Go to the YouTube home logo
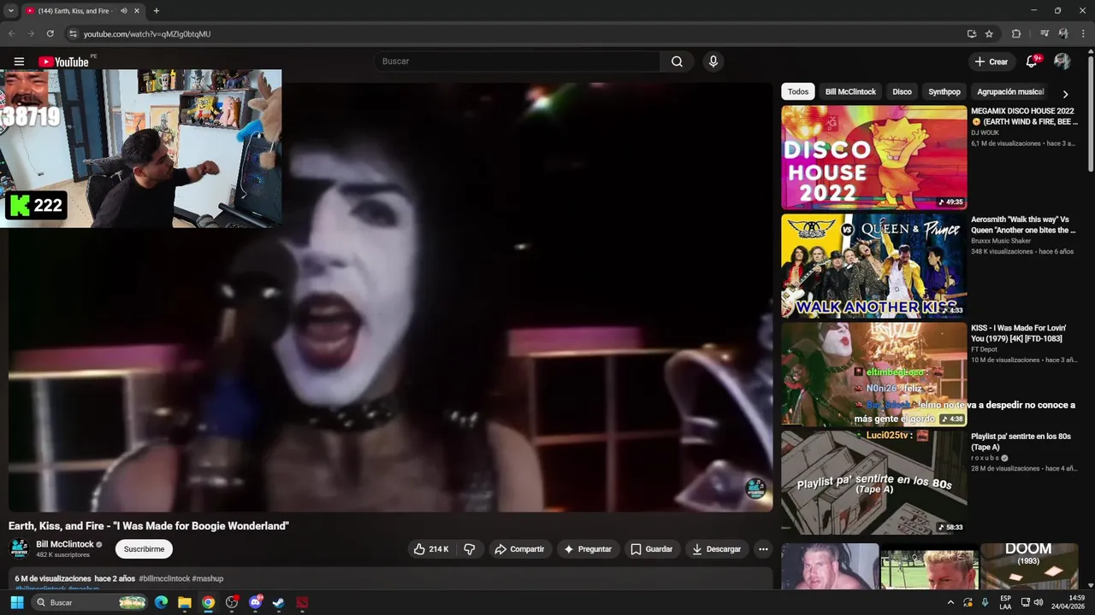Image resolution: width=1095 pixels, height=615 pixels. [x=63, y=61]
